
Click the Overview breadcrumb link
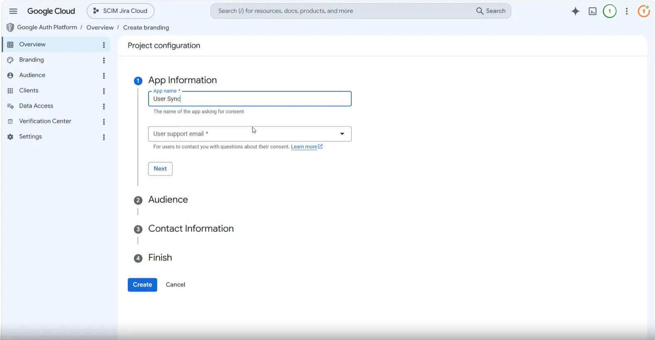[100, 27]
